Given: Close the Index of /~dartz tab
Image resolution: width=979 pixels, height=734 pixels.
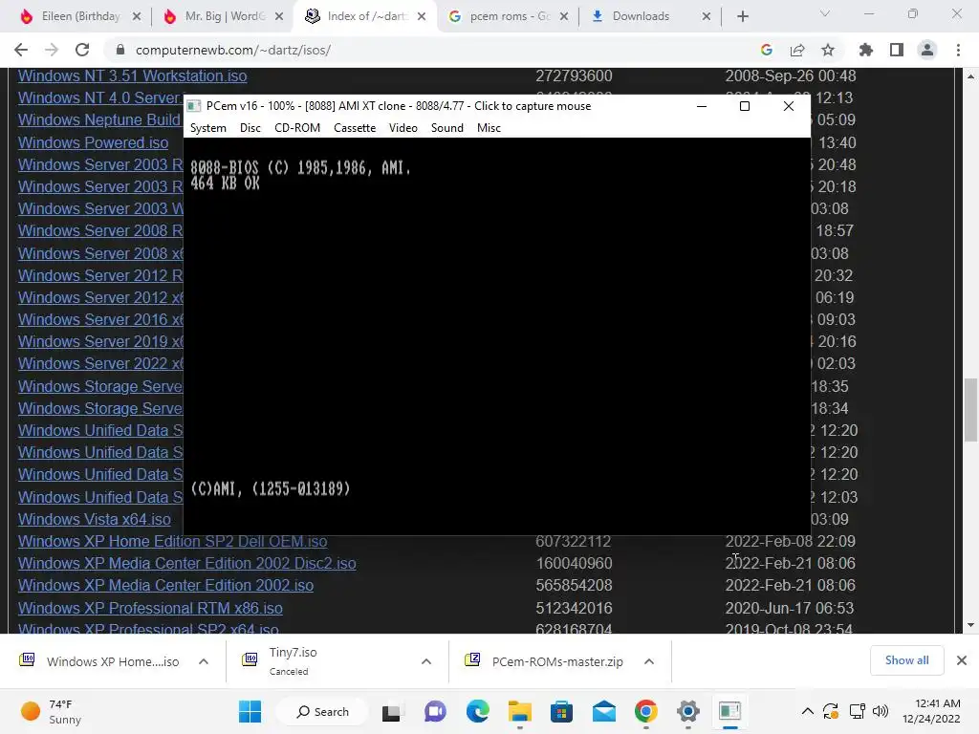Looking at the screenshot, I should point(422,16).
